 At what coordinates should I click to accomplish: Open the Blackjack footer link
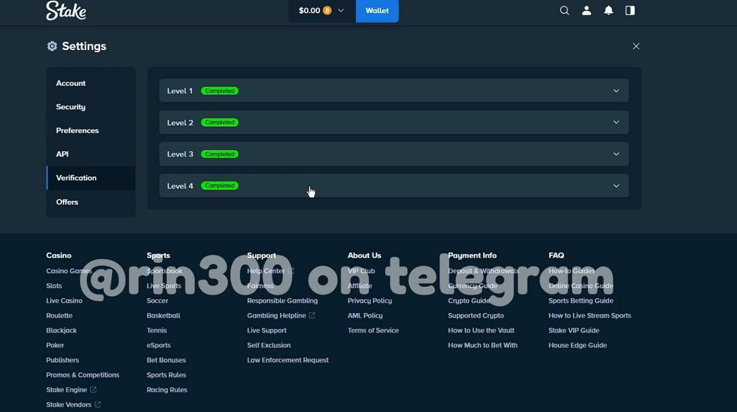[61, 330]
